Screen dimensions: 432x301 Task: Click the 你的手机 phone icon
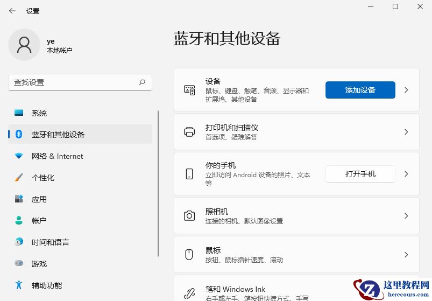point(189,174)
